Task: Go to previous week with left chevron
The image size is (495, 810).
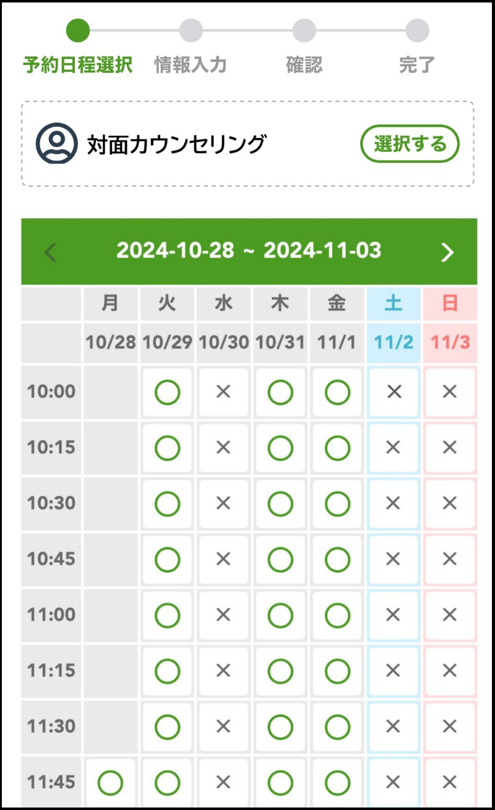Action: tap(51, 251)
